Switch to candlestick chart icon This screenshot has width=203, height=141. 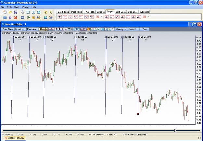pos(92,29)
